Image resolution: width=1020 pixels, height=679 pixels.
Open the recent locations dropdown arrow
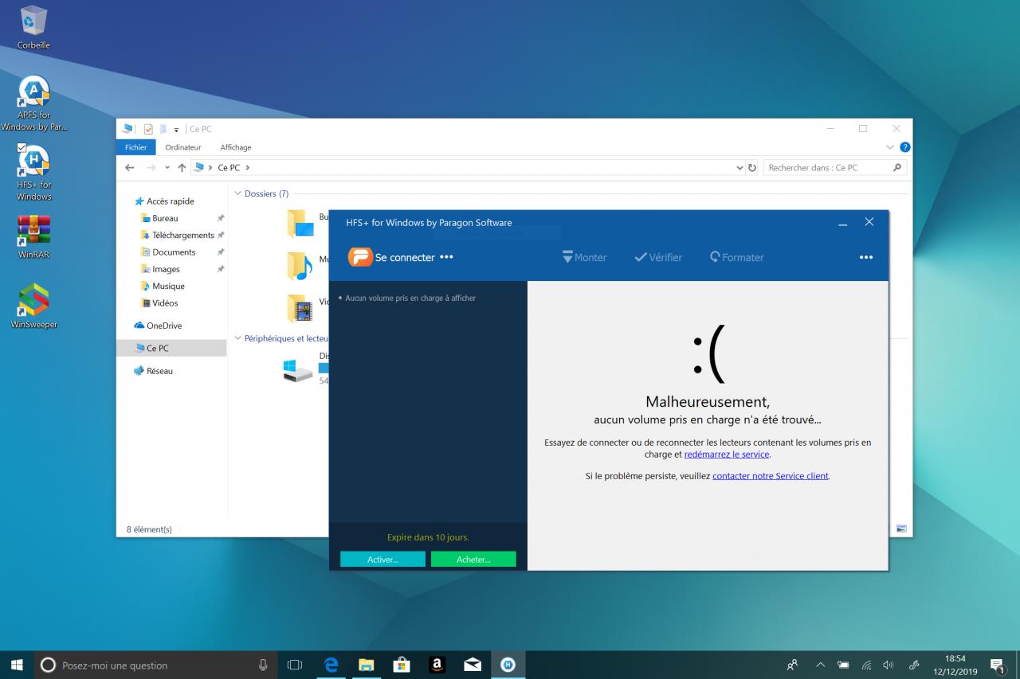click(x=167, y=168)
